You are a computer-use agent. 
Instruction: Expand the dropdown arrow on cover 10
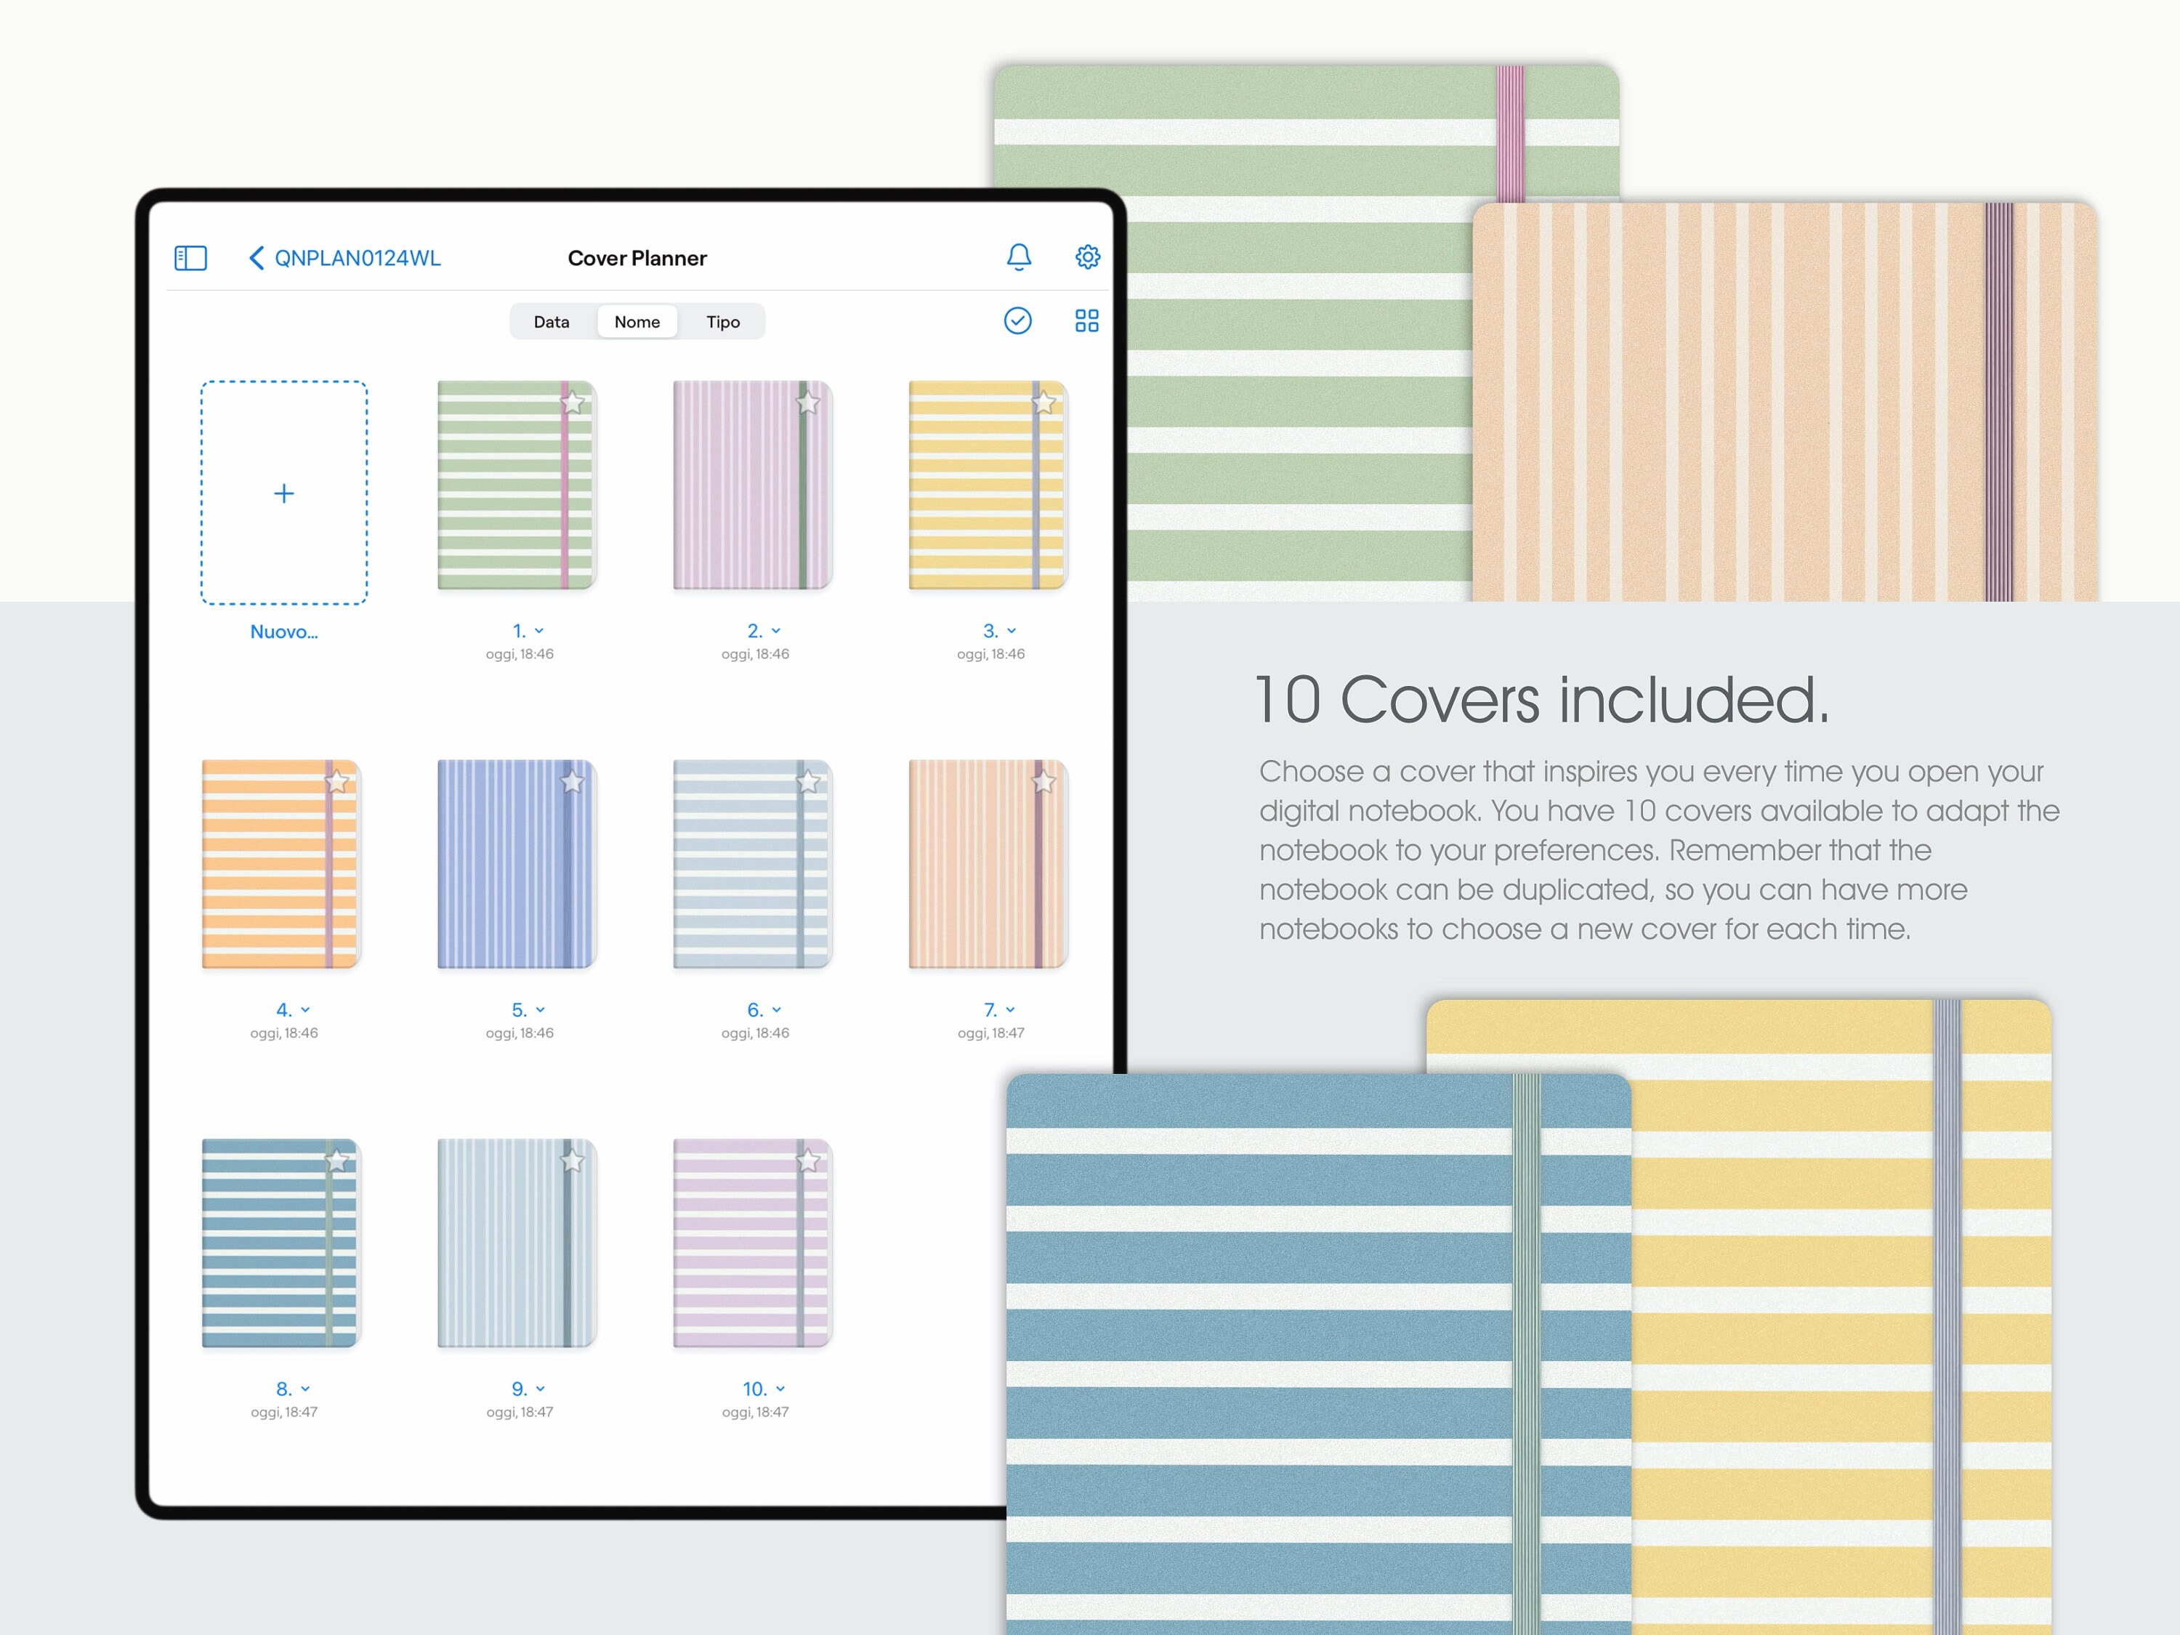tap(780, 1388)
